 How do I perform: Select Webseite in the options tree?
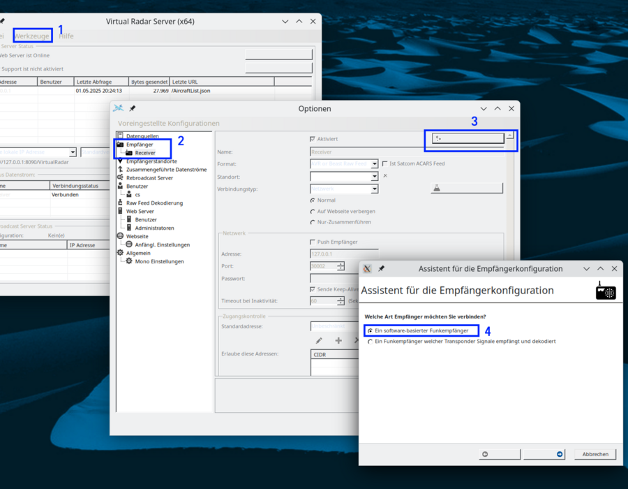point(137,237)
